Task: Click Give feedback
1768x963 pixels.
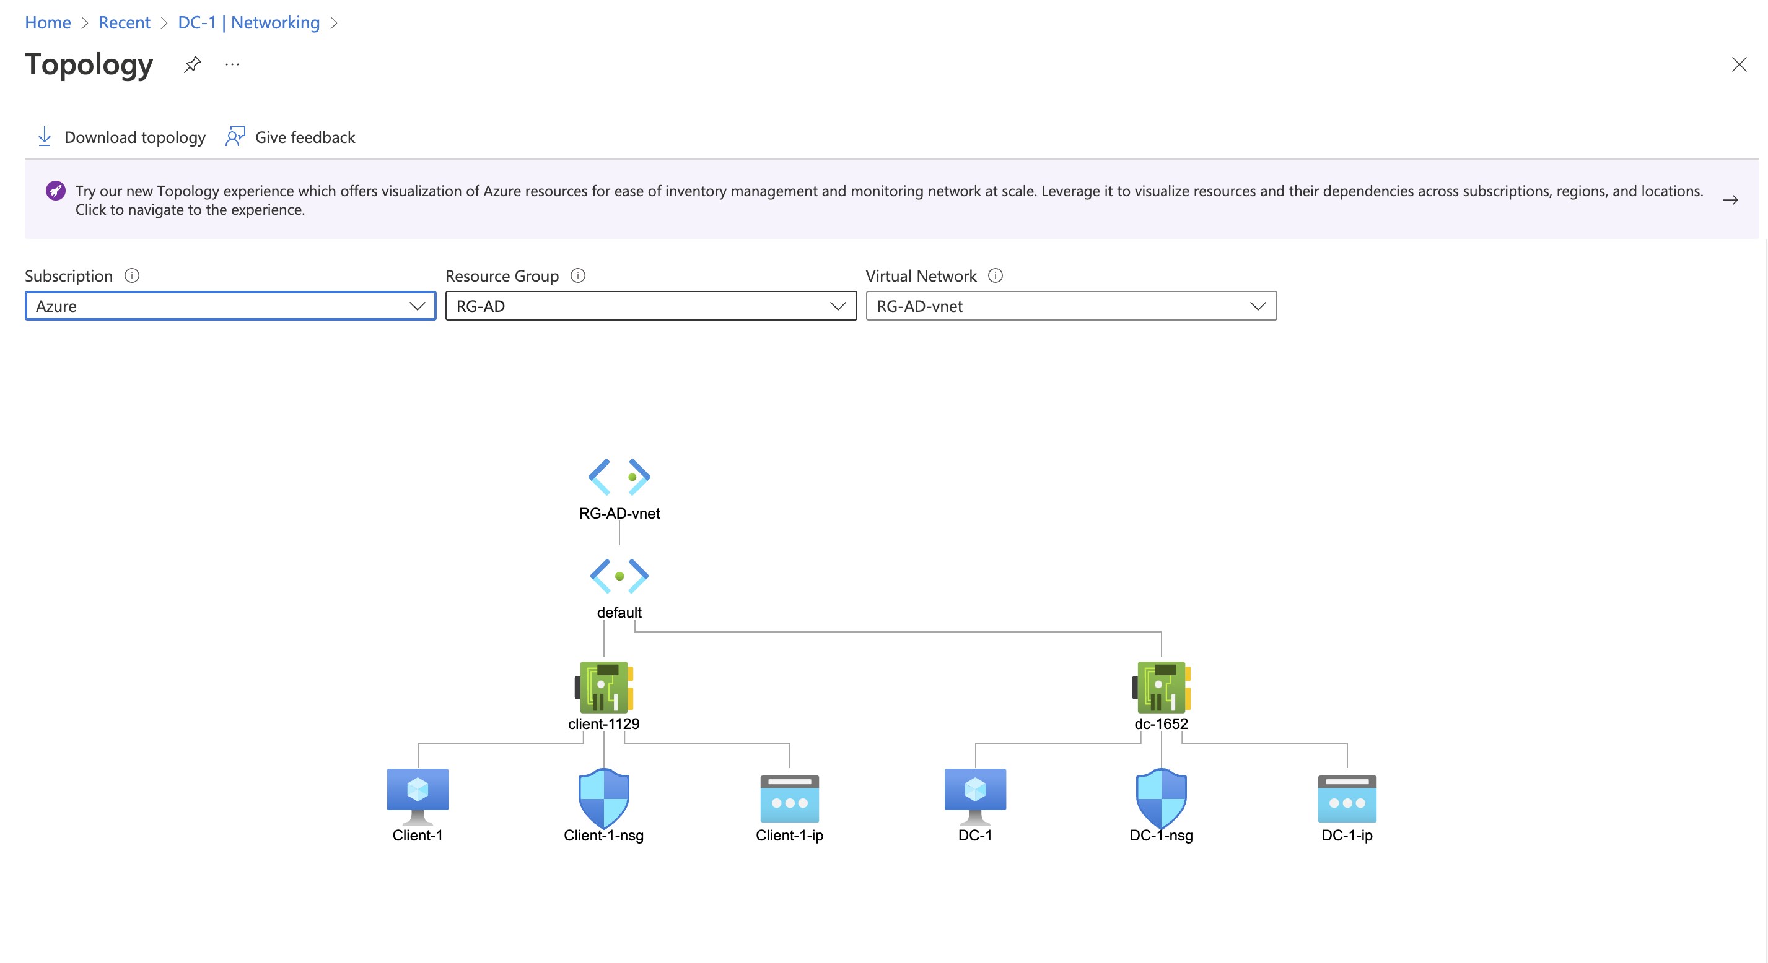Action: tap(291, 137)
